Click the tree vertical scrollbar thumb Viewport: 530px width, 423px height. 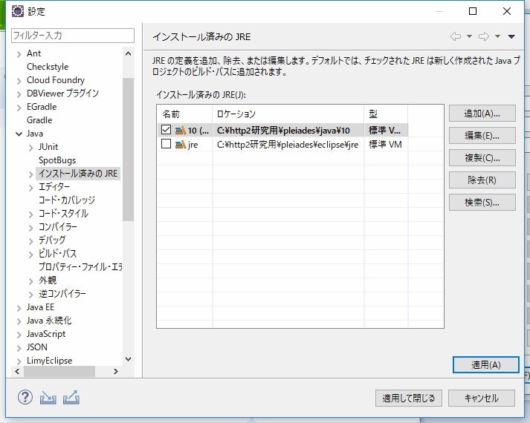click(x=128, y=149)
